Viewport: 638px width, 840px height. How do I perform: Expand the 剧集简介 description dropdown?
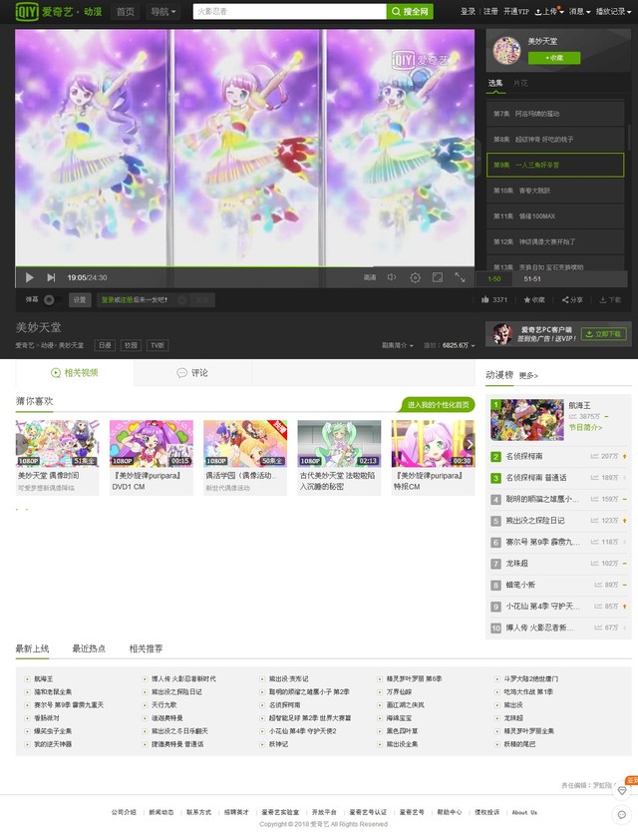[x=397, y=344]
